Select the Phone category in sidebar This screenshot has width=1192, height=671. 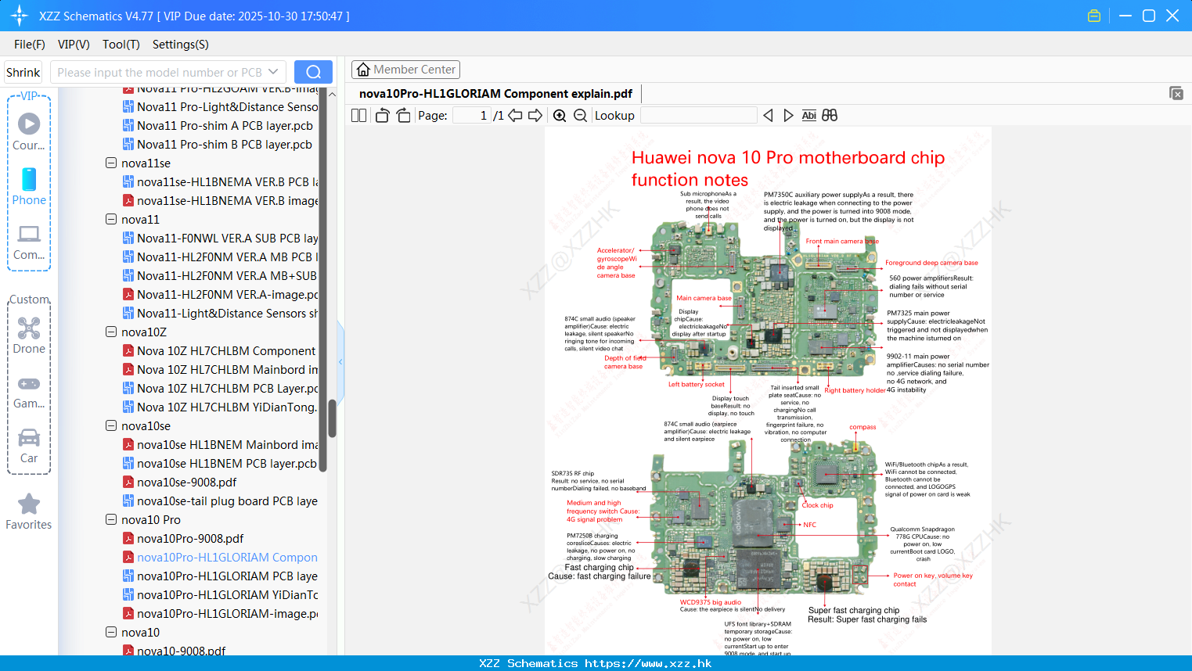click(29, 186)
